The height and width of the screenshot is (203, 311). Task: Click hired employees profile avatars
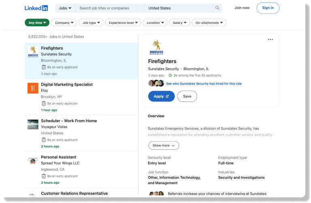156,83
